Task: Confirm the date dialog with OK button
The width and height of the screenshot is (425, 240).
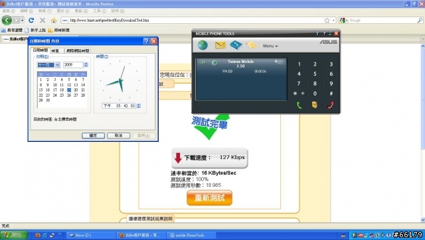Action: coord(93,135)
